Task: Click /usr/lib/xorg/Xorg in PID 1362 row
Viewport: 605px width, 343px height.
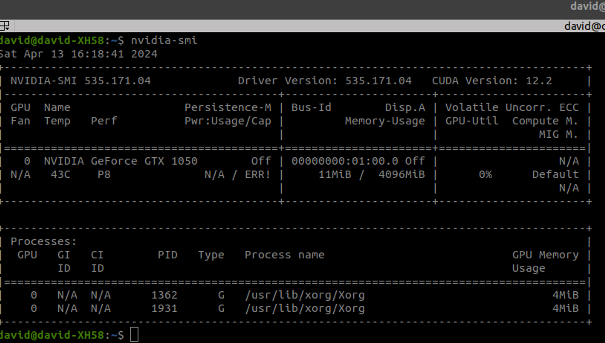Action: [x=305, y=295]
